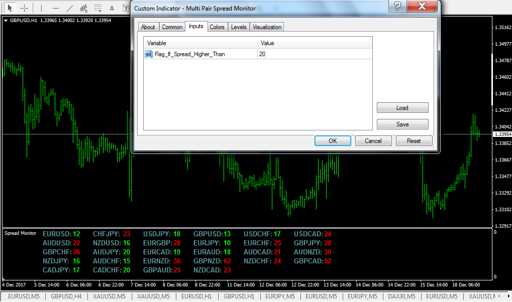Screen dimensions: 512x302
Task: Open the About tab
Action: click(x=148, y=27)
